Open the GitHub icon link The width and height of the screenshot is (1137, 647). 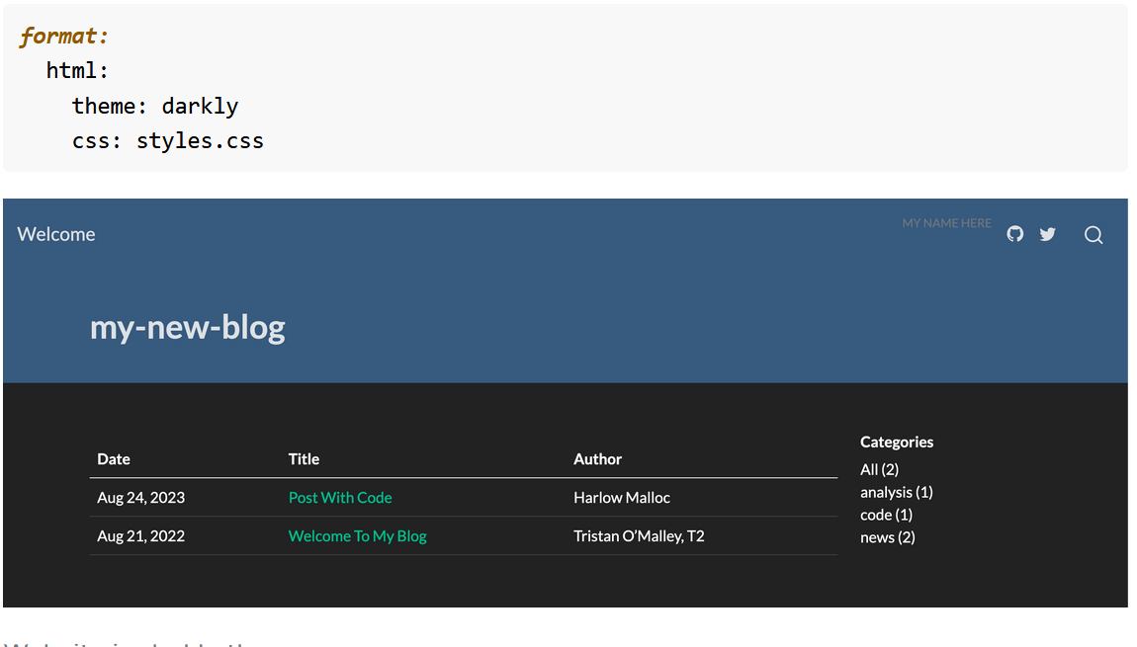click(x=1014, y=234)
